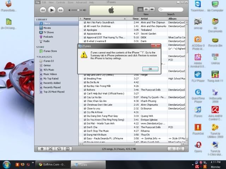Uncheck the song Apologize
Image resolution: width=226 pixels, height=169 pixels.
pyautogui.click(x=85, y=30)
